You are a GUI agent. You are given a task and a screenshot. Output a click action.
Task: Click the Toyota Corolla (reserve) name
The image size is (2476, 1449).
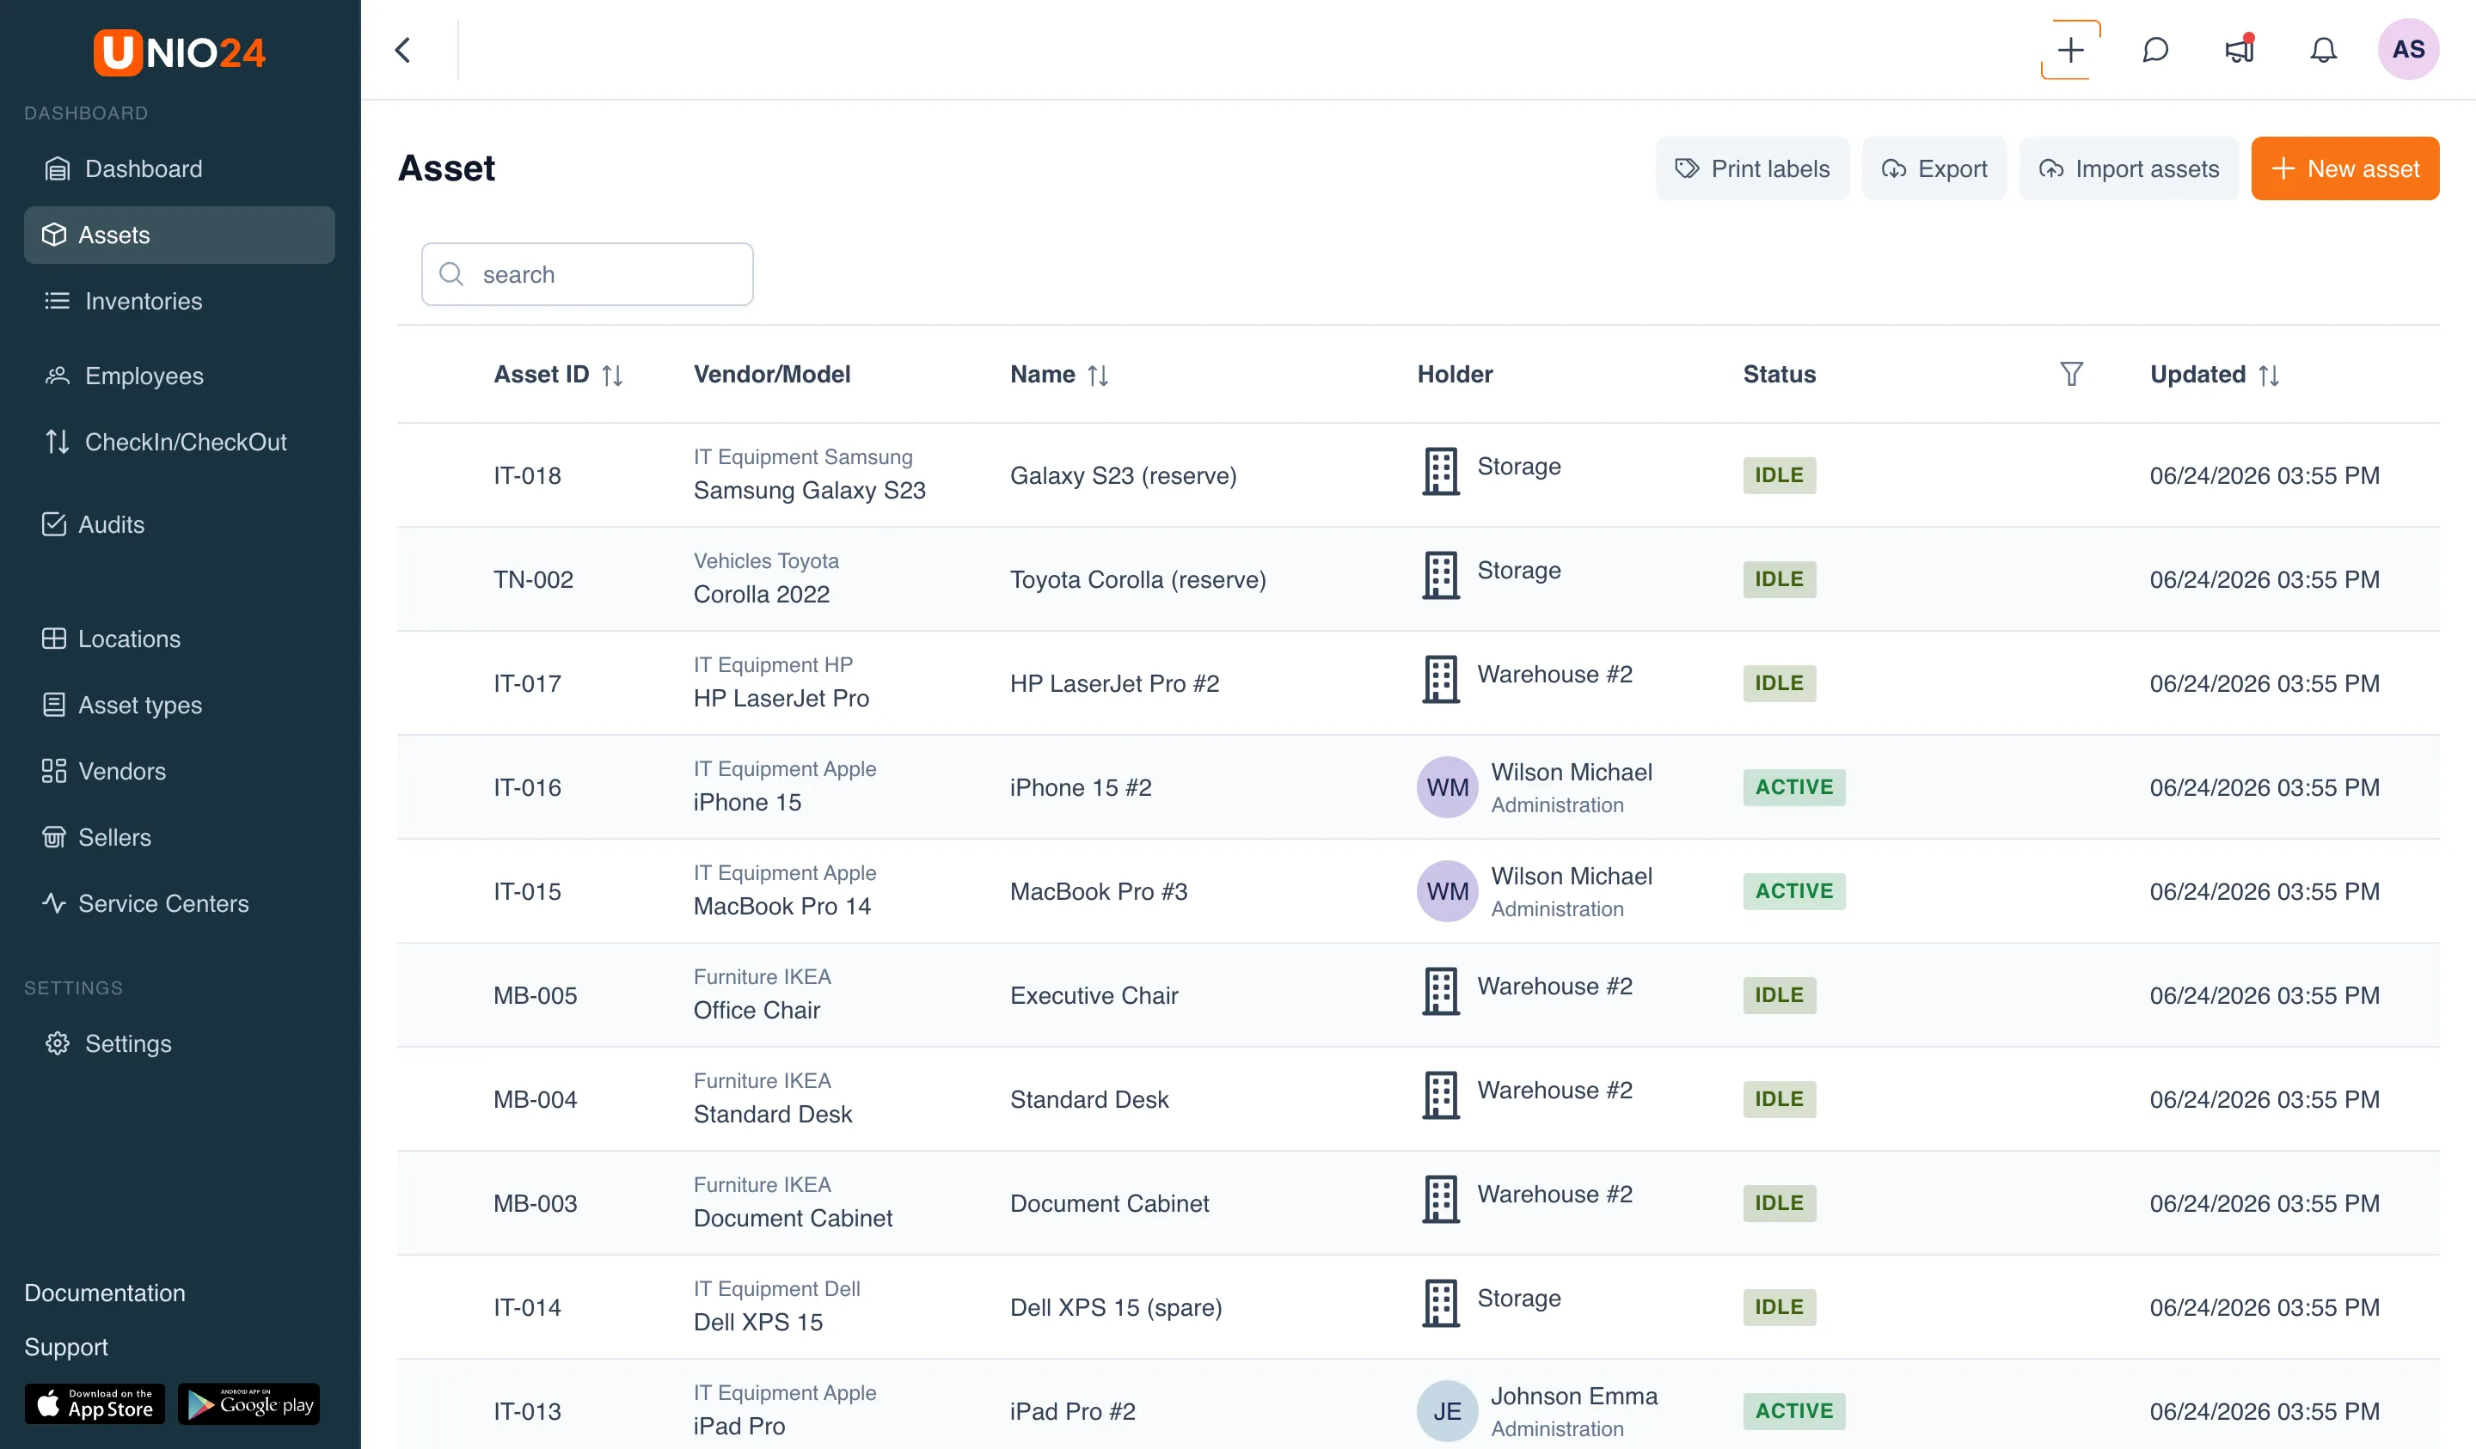(x=1137, y=579)
